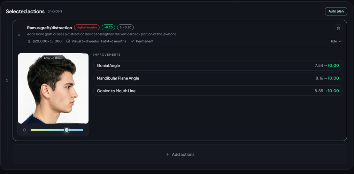This screenshot has width=354, height=174.
Task: Click the green +0.20 score badge
Action: click(108, 27)
